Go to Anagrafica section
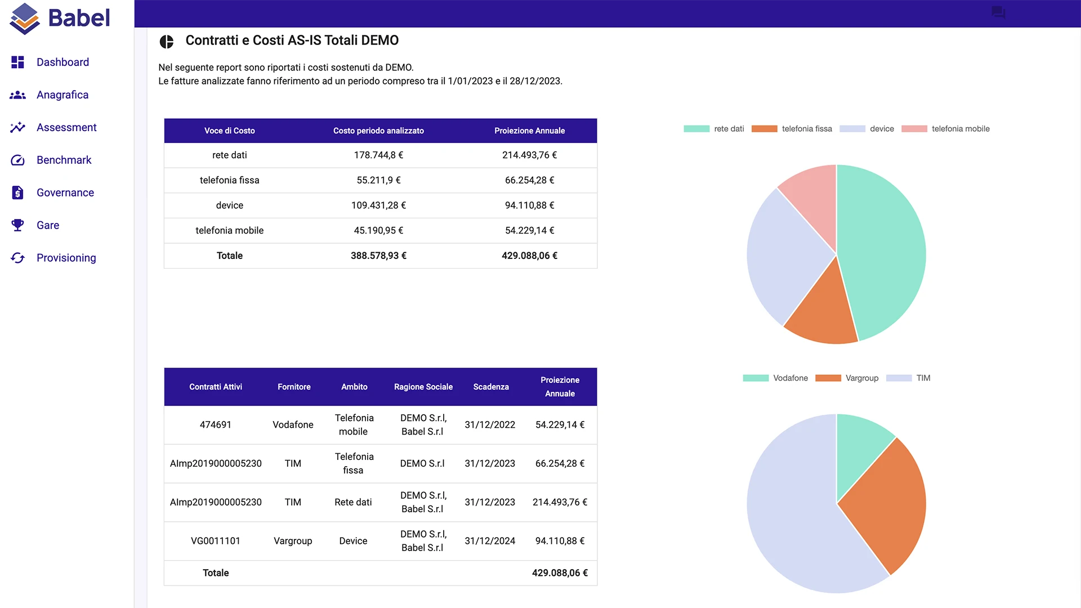The height and width of the screenshot is (608, 1081). [x=62, y=95]
